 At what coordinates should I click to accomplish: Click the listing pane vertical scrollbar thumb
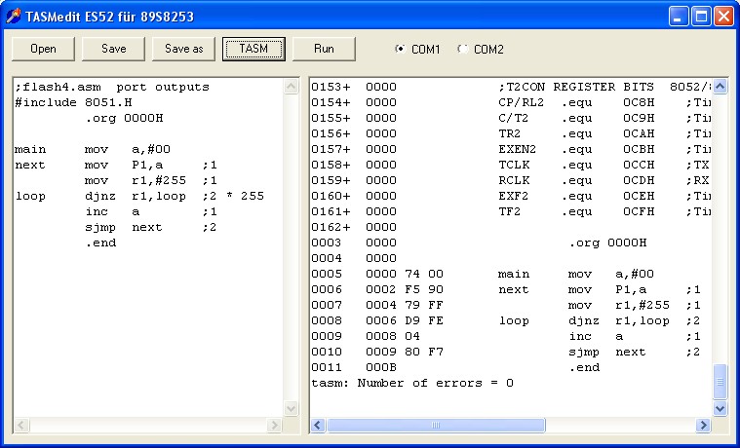[721, 381]
